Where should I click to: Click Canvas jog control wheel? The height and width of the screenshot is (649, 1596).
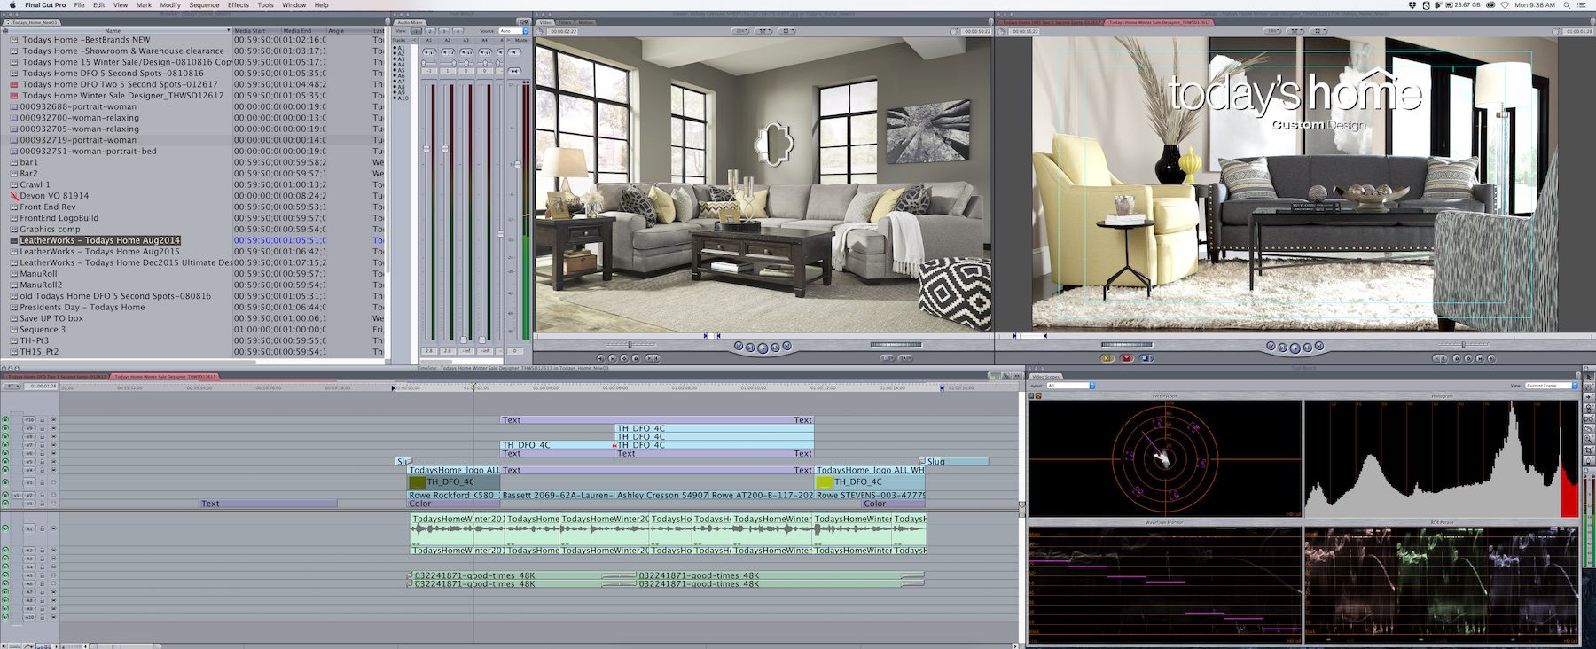1126,345
